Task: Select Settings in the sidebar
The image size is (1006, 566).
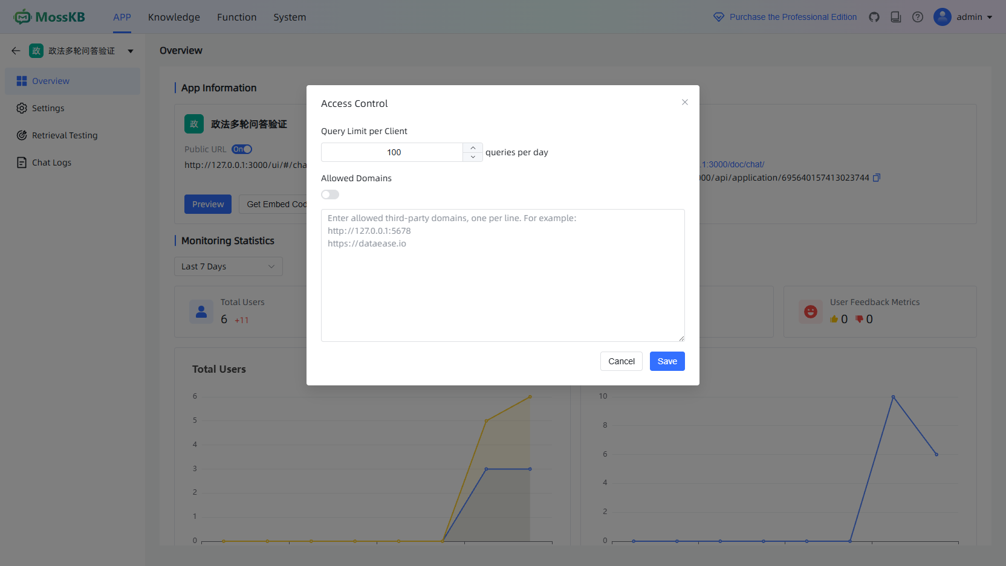Action: click(73, 108)
